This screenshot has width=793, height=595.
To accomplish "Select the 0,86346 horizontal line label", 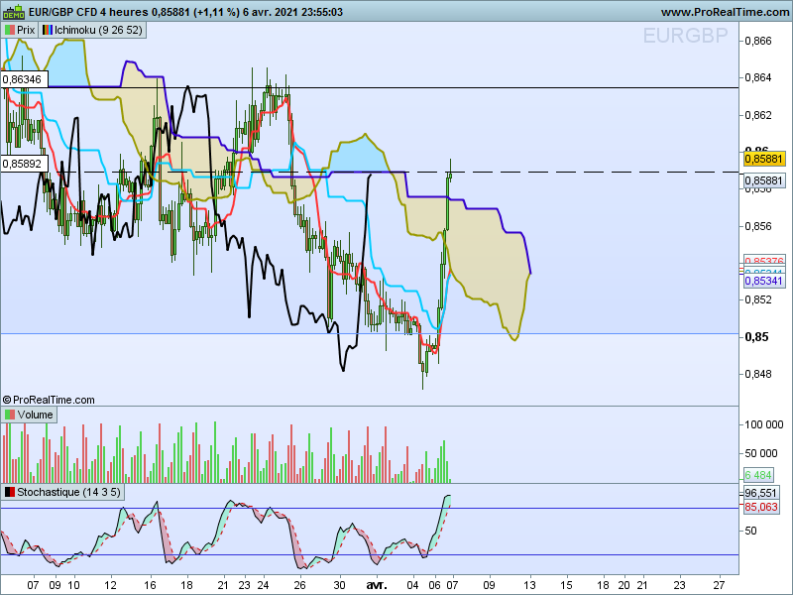I will pyautogui.click(x=22, y=77).
